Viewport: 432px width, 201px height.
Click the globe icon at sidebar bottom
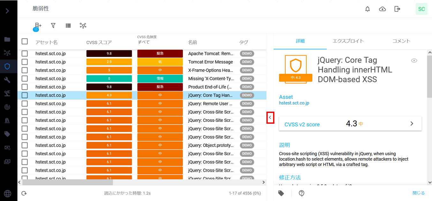click(x=7, y=193)
